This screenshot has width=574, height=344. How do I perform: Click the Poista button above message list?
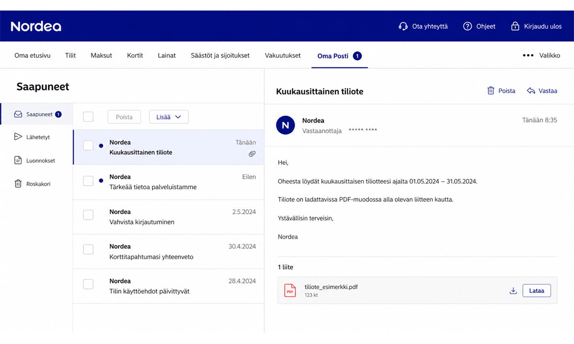124,117
